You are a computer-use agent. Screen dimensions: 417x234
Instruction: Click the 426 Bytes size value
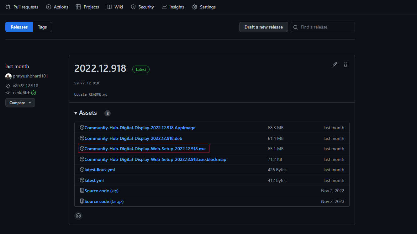coord(277,170)
